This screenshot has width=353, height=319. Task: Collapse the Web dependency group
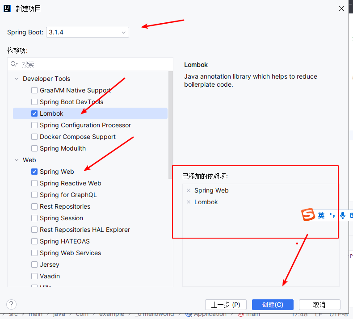17,160
